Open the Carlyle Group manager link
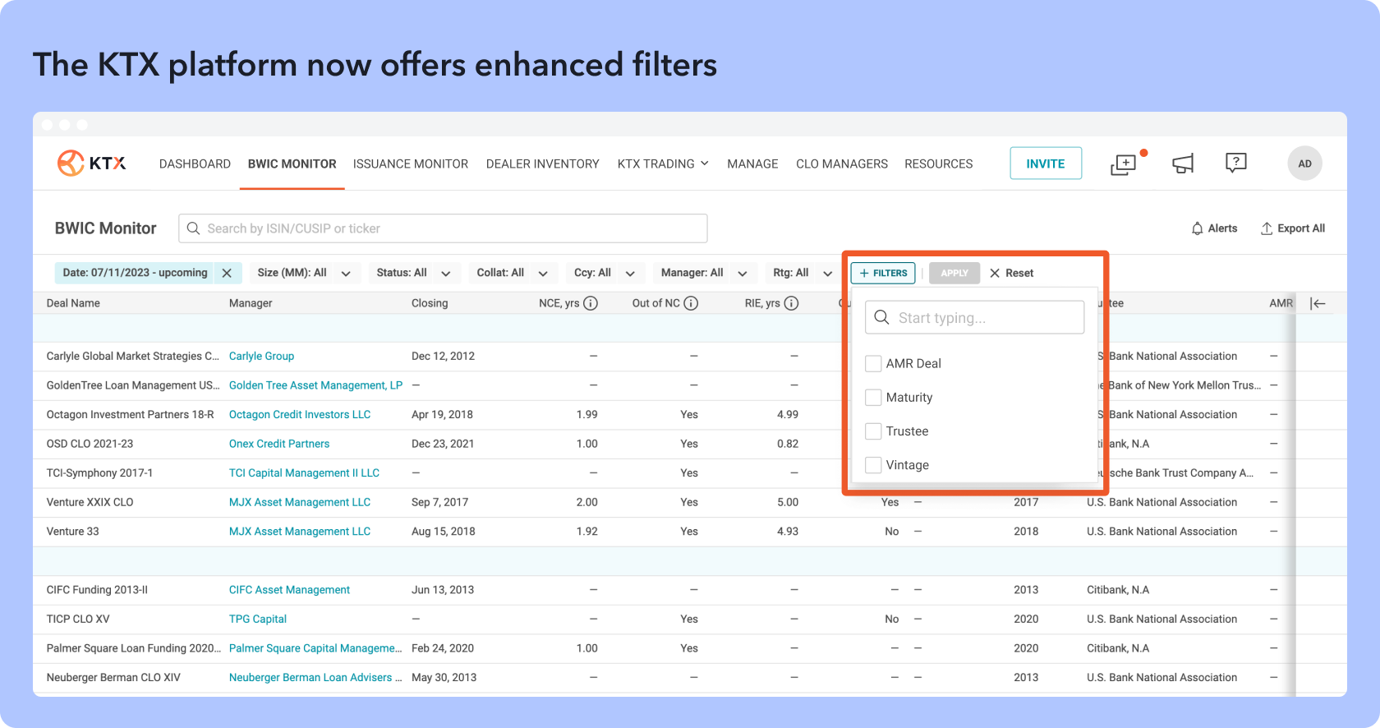This screenshot has height=728, width=1380. (x=261, y=356)
